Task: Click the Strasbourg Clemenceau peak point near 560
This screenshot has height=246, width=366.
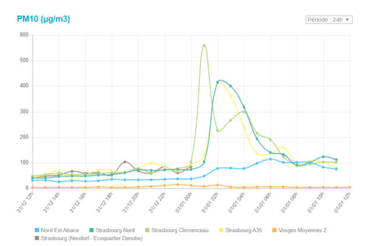Action: point(204,45)
